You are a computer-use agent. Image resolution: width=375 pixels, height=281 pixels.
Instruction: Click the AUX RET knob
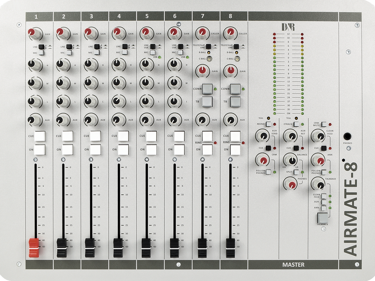point(290,136)
